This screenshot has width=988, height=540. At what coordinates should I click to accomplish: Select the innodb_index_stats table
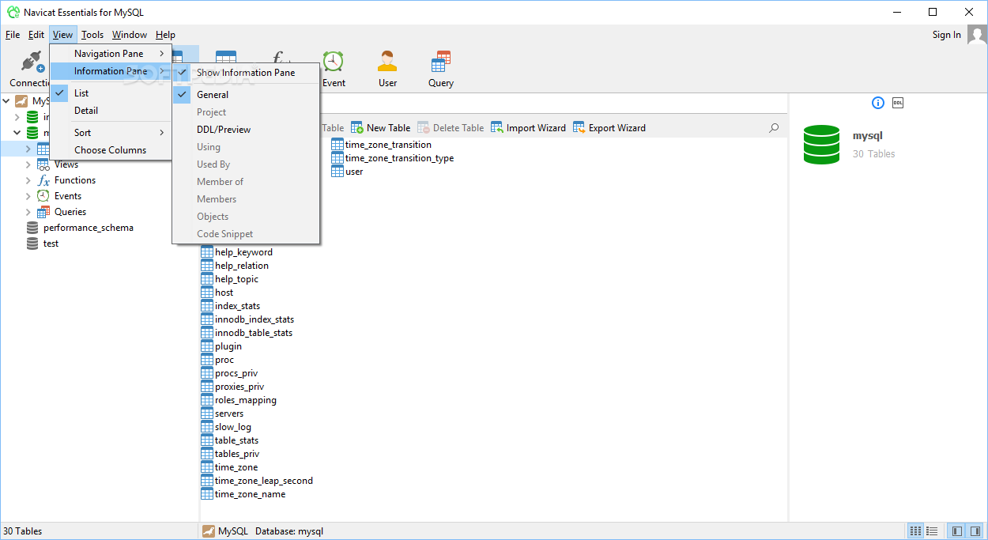pos(247,319)
